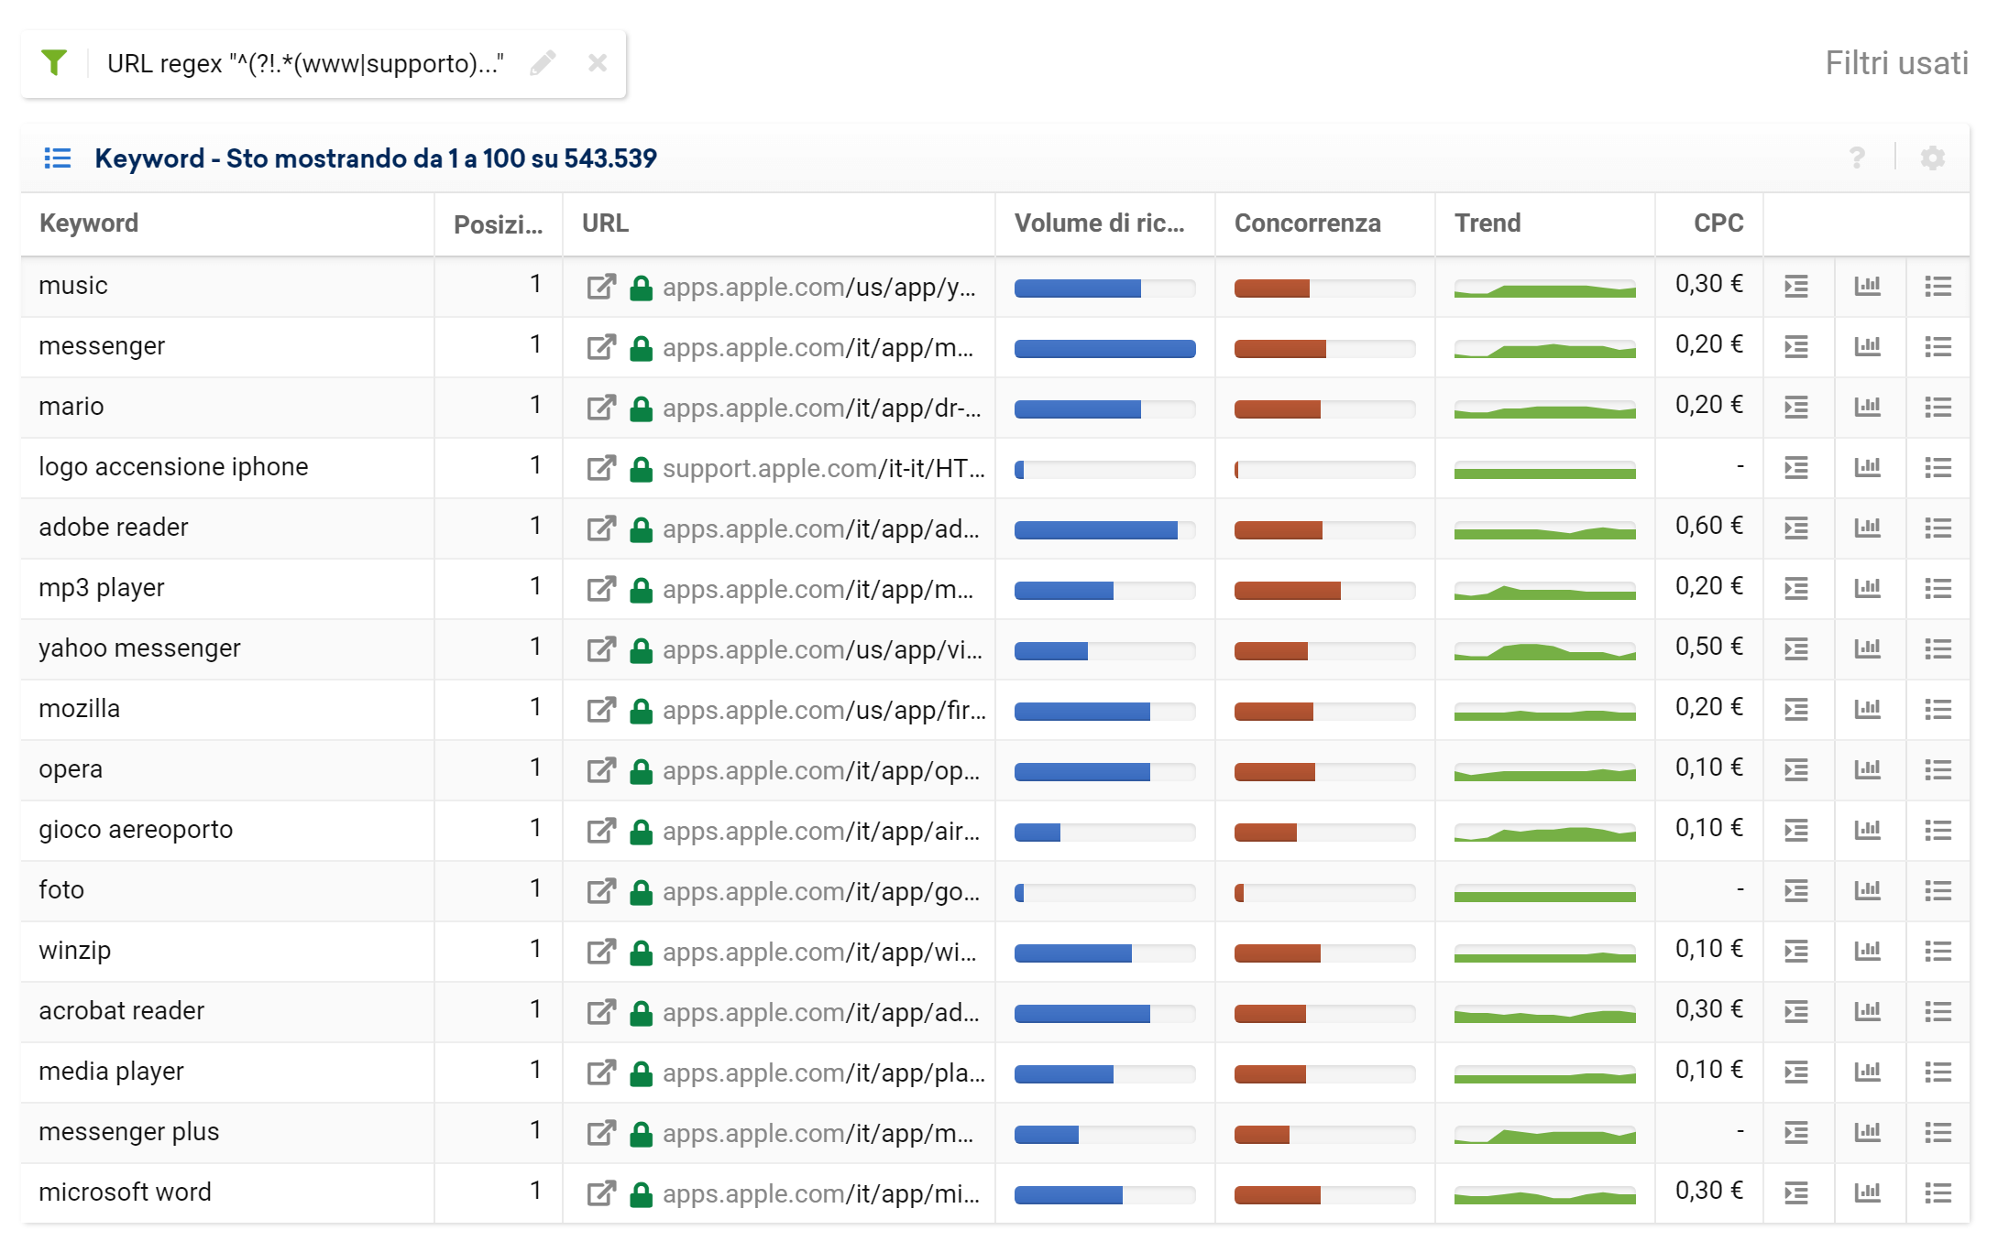
Task: Sort by the Trend column header
Action: [1488, 223]
